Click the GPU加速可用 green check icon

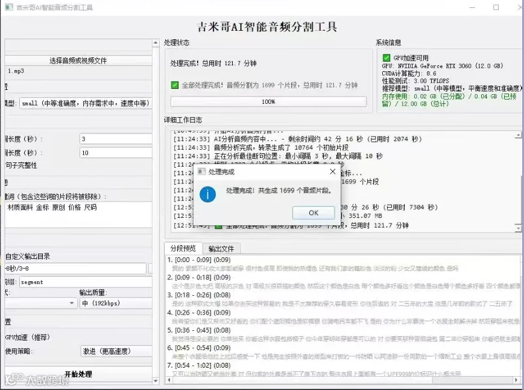(387, 57)
